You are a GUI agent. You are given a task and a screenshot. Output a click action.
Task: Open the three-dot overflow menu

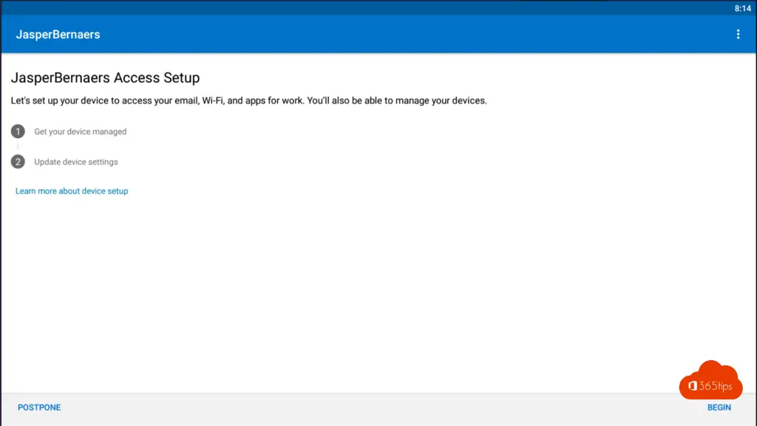point(738,34)
